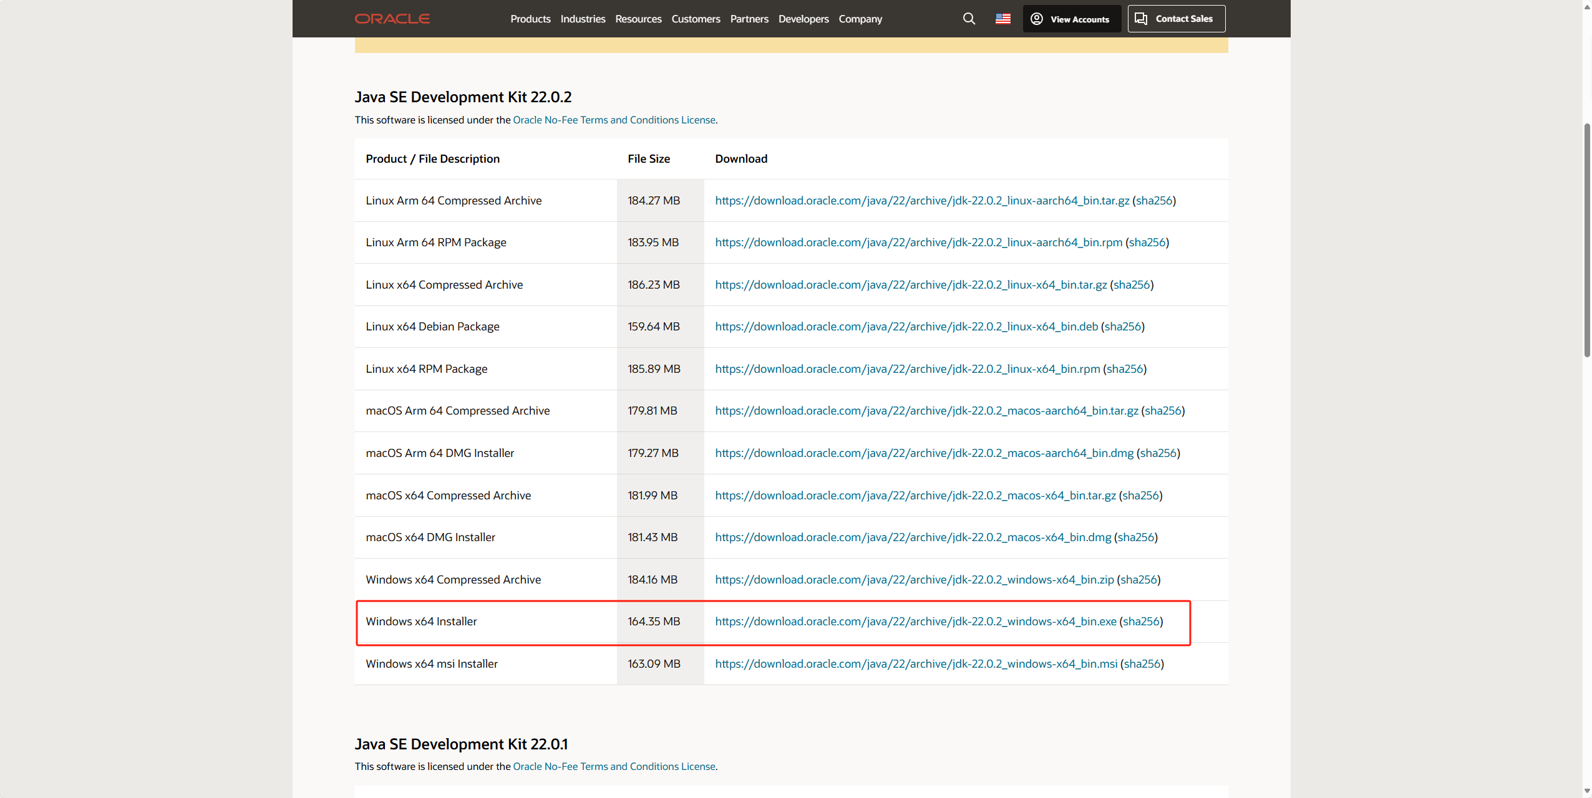Open sha256 for macOS Arm 64 Compressed Archive
The height and width of the screenshot is (798, 1592).
1163,411
